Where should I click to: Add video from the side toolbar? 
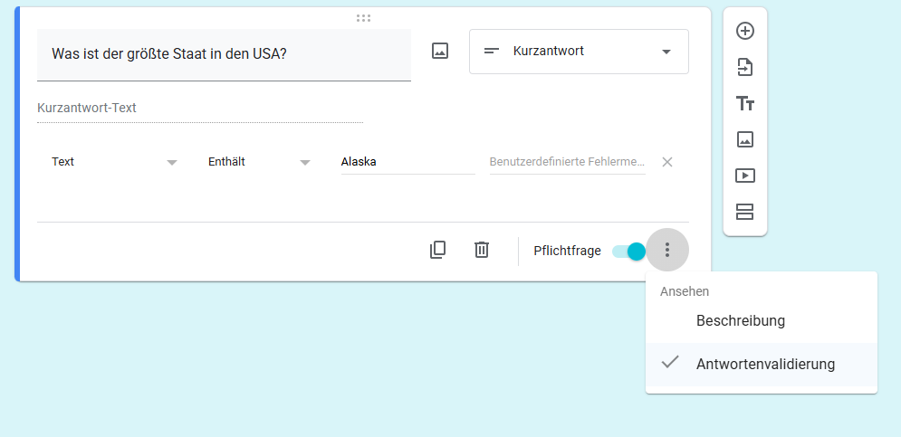pyautogui.click(x=744, y=176)
